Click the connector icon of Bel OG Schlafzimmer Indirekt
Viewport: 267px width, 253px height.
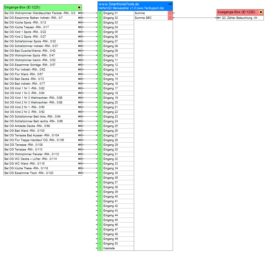tap(80, 46)
